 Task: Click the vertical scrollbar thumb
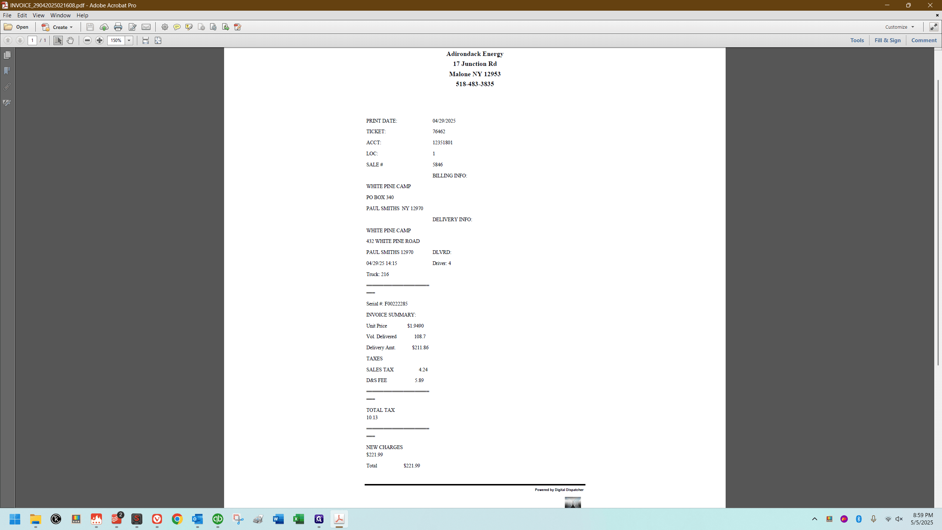(938, 222)
